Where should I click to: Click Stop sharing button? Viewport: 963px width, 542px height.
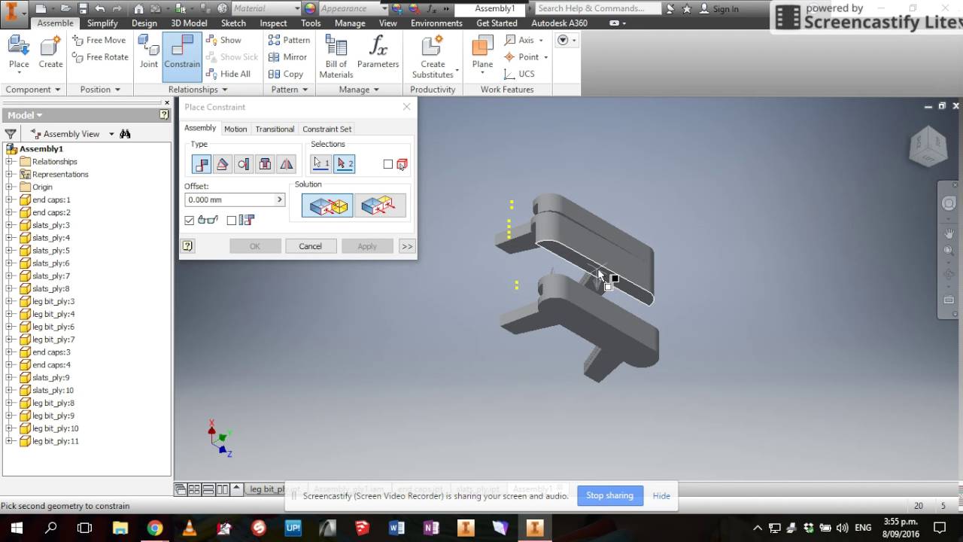pos(609,495)
